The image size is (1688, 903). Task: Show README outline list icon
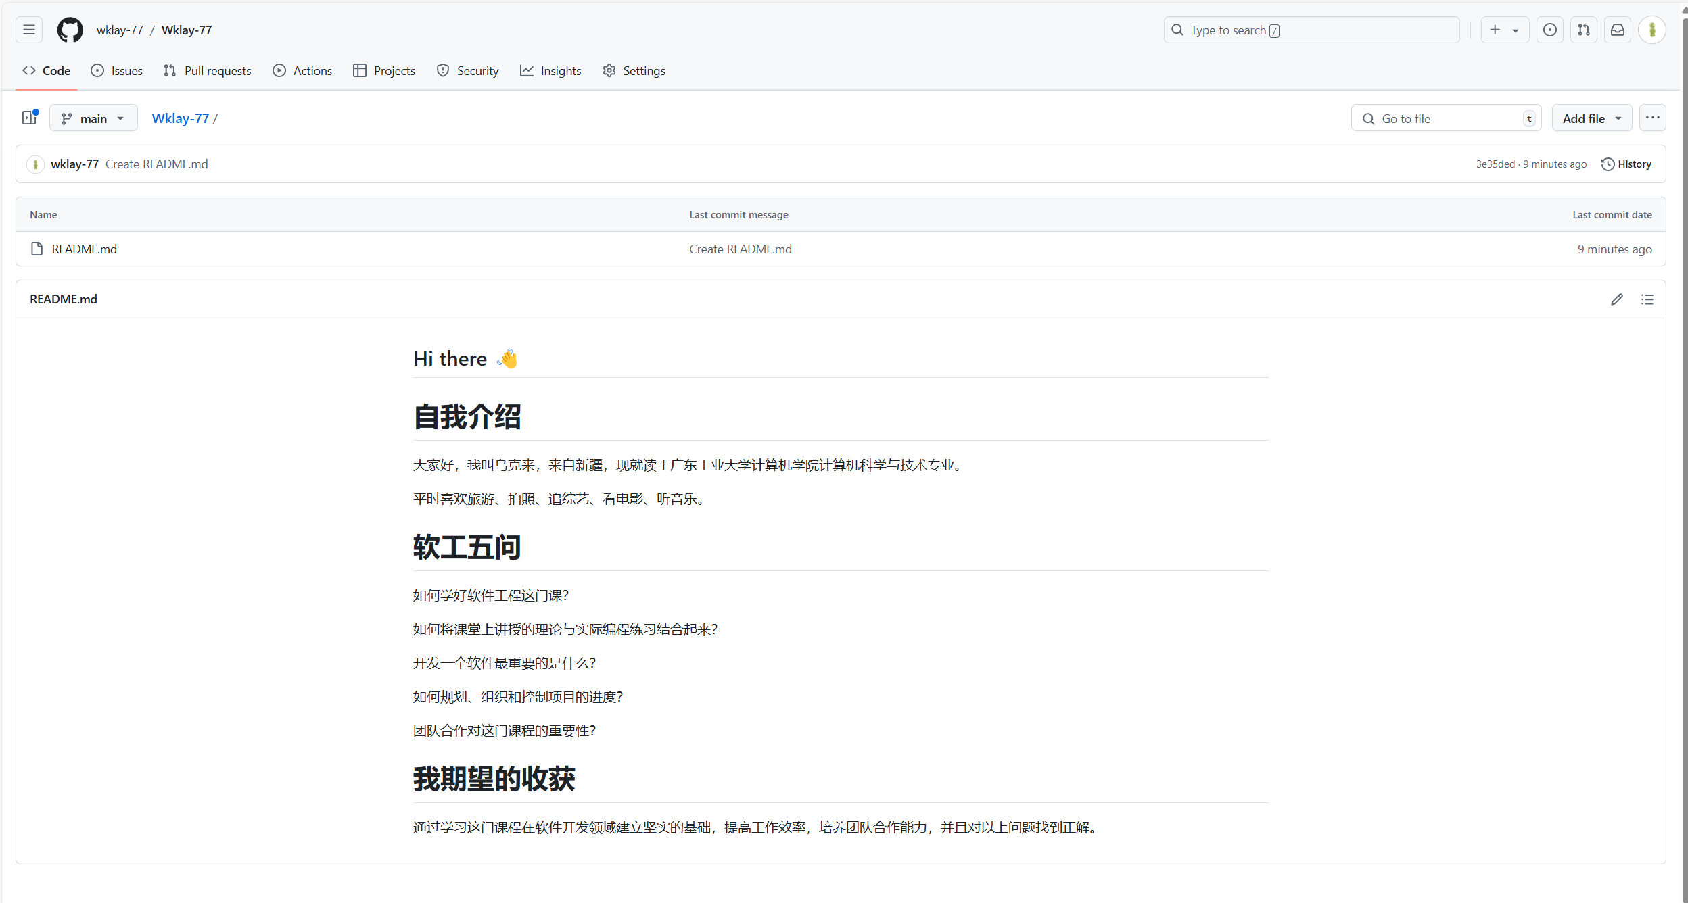coord(1647,299)
